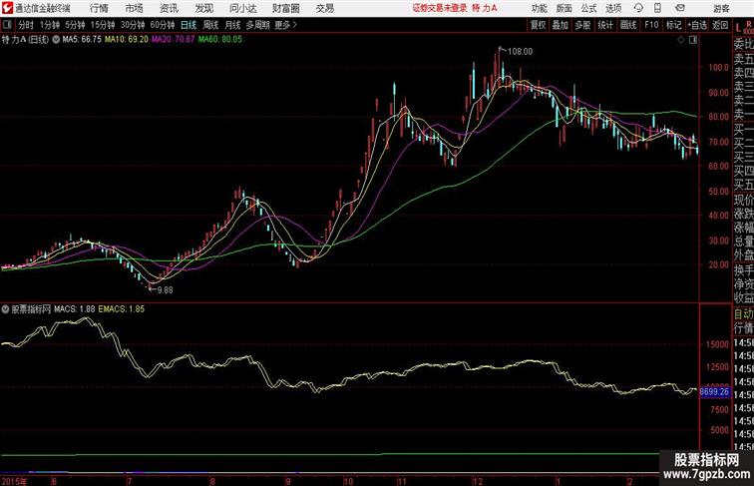Image resolution: width=754 pixels, height=486 pixels.
Task: Click the 证券交易未登录 login notice
Action: tap(440, 8)
